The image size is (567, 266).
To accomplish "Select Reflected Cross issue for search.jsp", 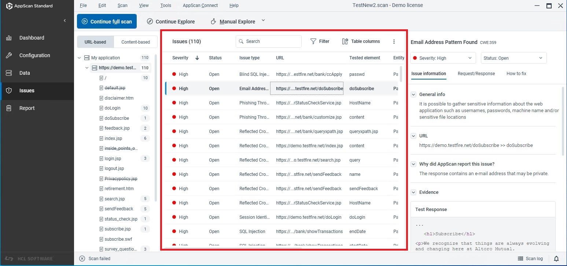I will (x=281, y=160).
